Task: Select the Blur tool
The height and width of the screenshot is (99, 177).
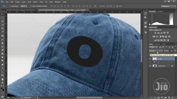Action: [x=2, y=57]
